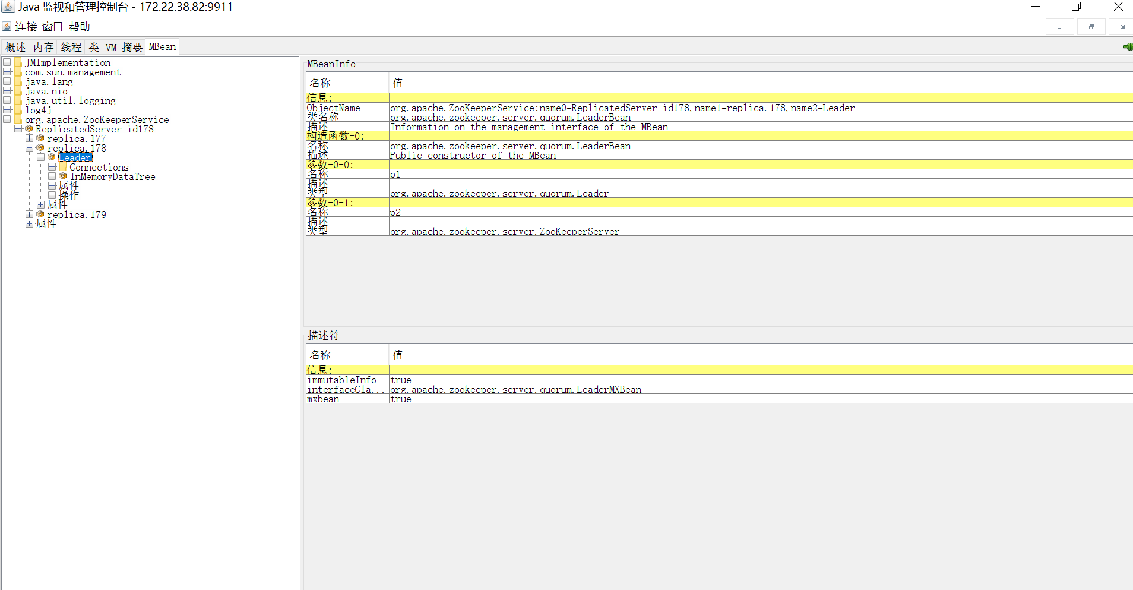Image resolution: width=1133 pixels, height=590 pixels.
Task: Click the green connection status icon
Action: 1127,47
